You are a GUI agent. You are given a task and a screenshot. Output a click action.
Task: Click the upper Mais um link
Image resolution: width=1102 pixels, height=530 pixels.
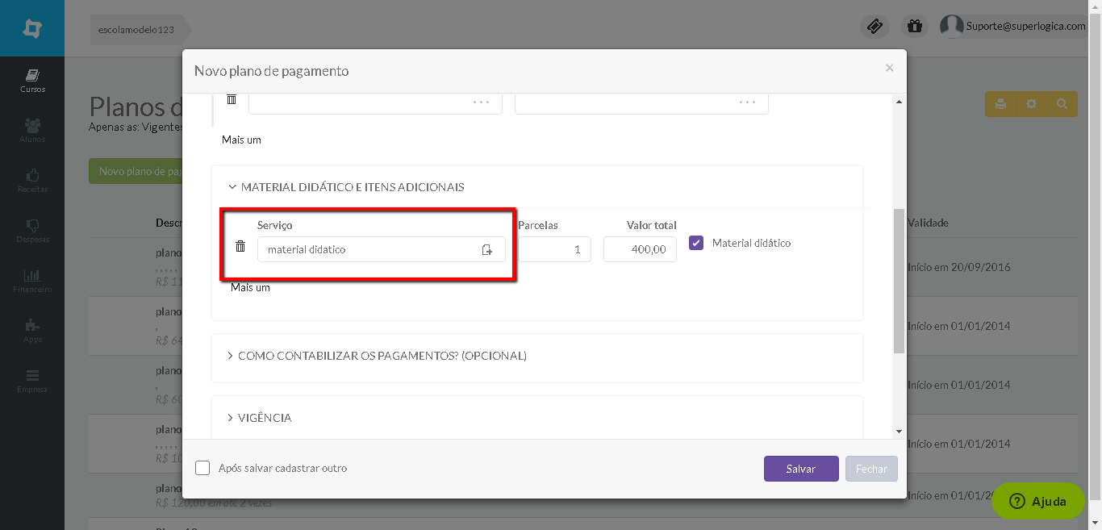242,140
